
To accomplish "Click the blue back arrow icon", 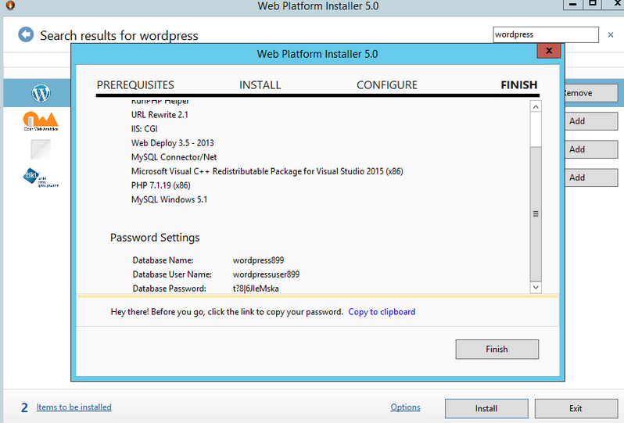I will point(26,34).
